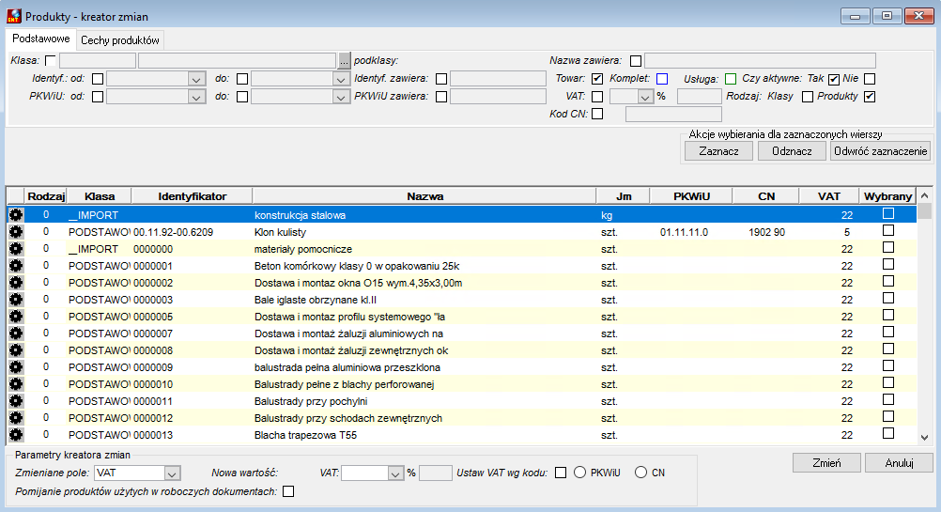The height and width of the screenshot is (512, 941).
Task: Click scroll up arrow of product list
Action: point(925,195)
